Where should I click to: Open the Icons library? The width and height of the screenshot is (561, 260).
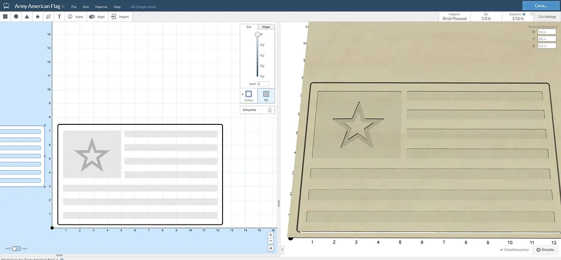(x=75, y=16)
